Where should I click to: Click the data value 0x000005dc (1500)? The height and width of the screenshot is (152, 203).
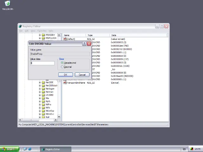[120, 66]
